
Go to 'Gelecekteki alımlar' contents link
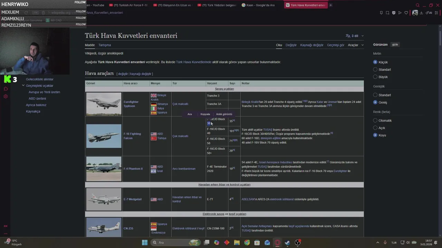(x=40, y=79)
